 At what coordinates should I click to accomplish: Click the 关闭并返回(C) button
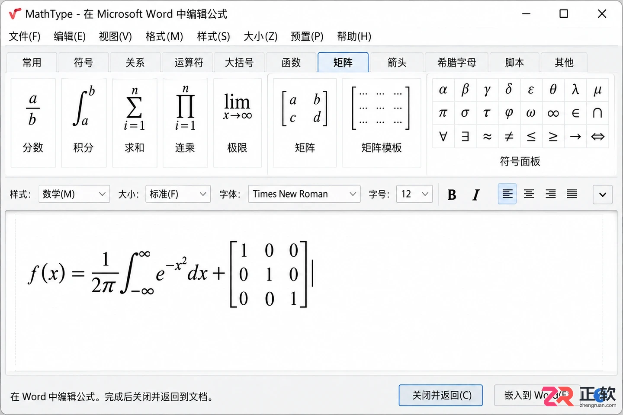[440, 395]
